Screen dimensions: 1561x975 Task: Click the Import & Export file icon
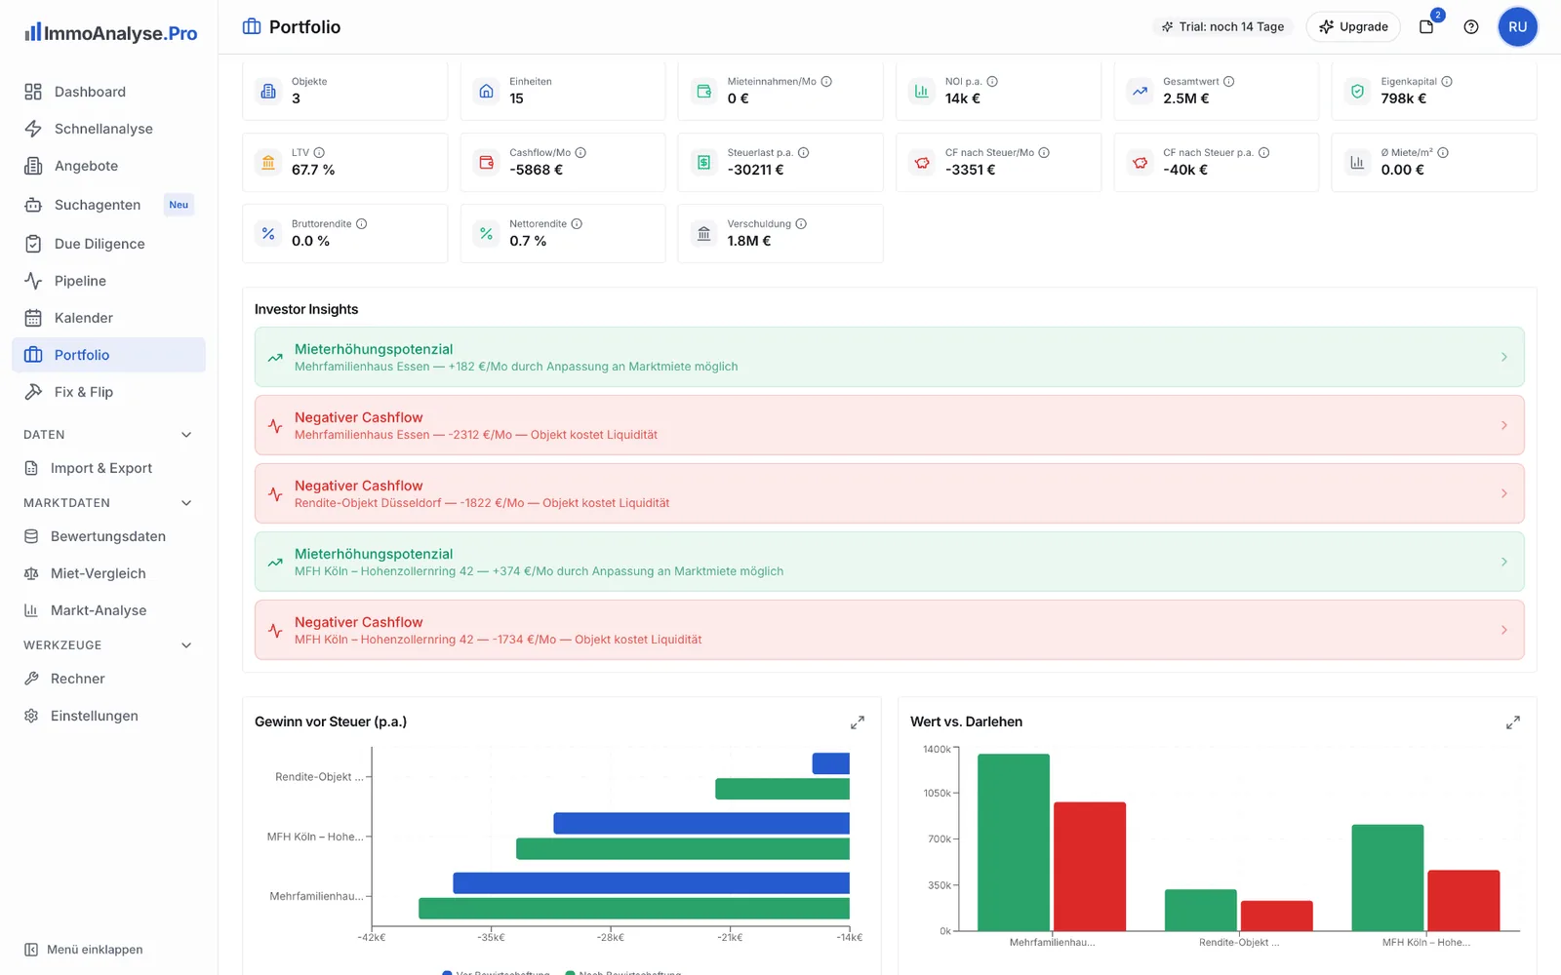coord(31,468)
